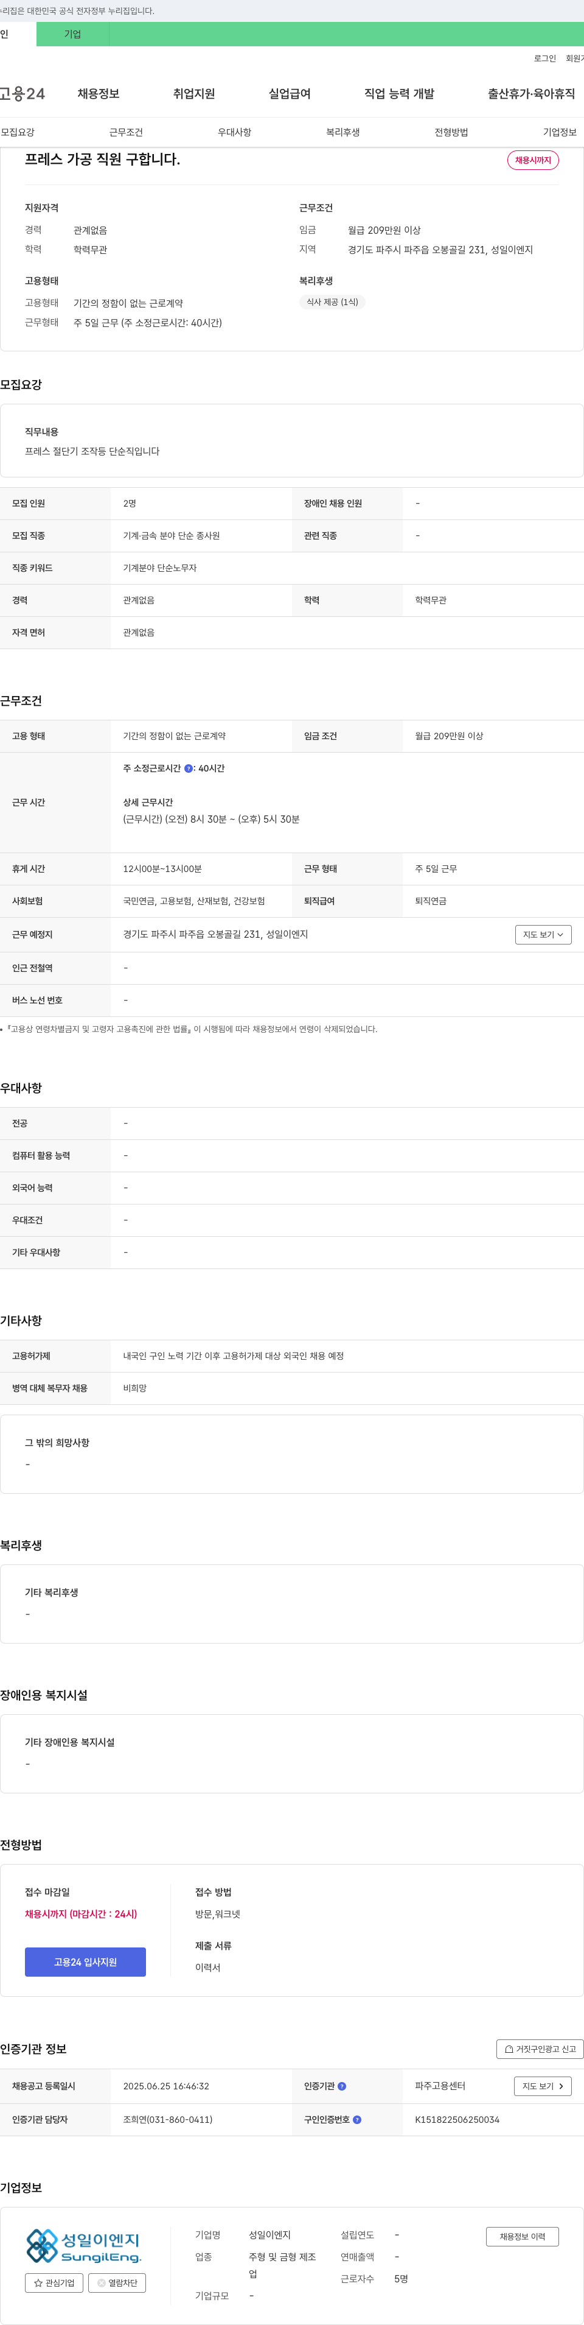This screenshot has width=584, height=2325.
Task: Select 주형 및 금형 제조업 industry text
Action: click(x=282, y=2265)
